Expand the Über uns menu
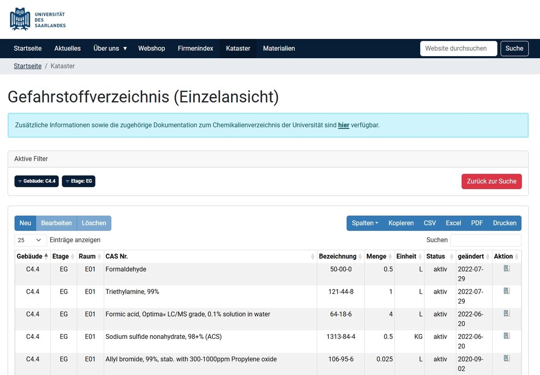The image size is (540, 375). tap(110, 48)
